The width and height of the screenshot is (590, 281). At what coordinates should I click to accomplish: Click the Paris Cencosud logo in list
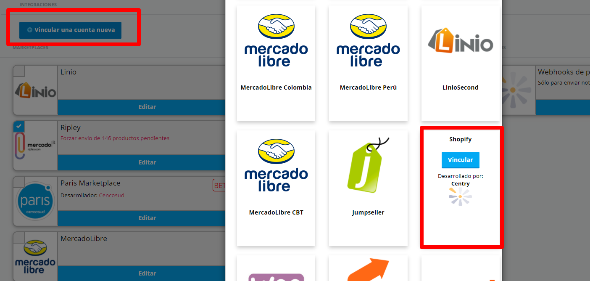[x=35, y=201]
